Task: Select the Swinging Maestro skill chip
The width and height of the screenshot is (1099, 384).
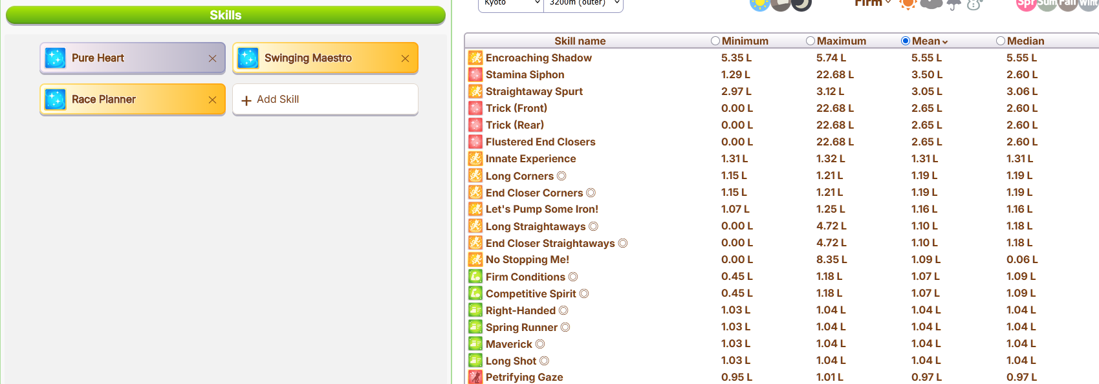Action: point(325,58)
